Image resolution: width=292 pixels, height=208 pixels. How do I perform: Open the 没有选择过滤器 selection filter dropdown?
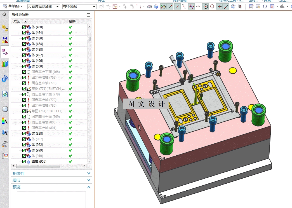[x=43, y=6]
